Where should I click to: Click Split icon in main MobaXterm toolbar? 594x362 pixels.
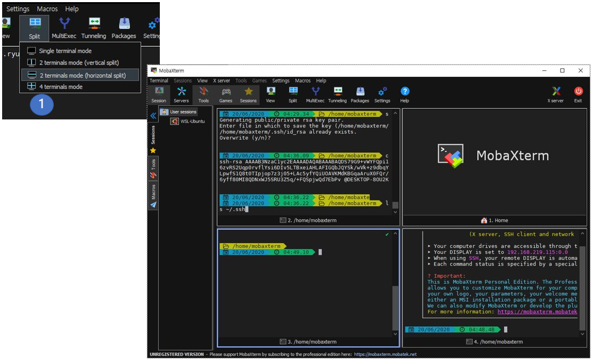click(293, 95)
